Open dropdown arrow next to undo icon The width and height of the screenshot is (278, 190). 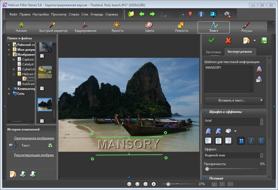pos(254,40)
